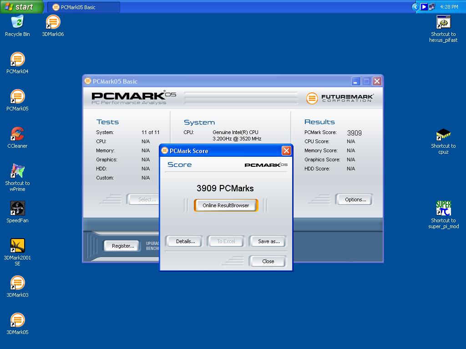This screenshot has width=466, height=349.
Task: Click the 4:28 PM system clock
Action: 449,7
